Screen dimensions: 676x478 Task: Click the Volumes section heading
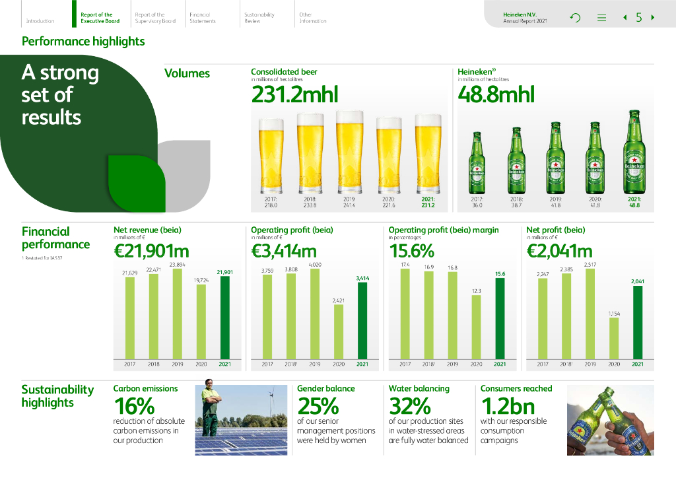(187, 73)
